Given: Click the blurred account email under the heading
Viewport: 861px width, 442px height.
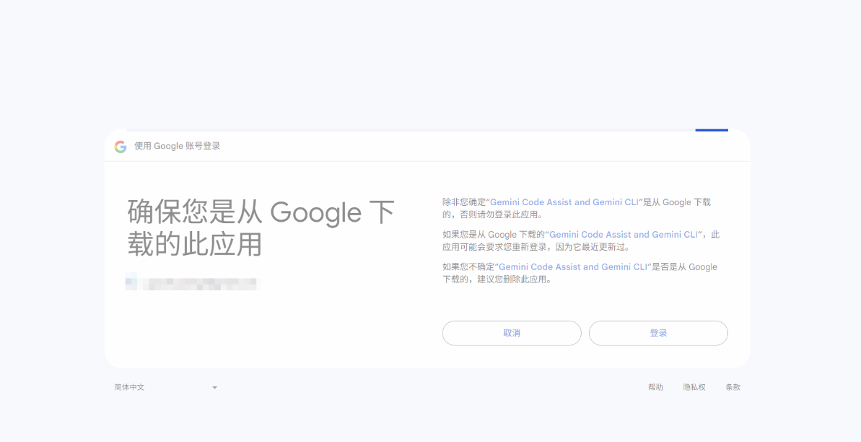Looking at the screenshot, I should tap(191, 282).
